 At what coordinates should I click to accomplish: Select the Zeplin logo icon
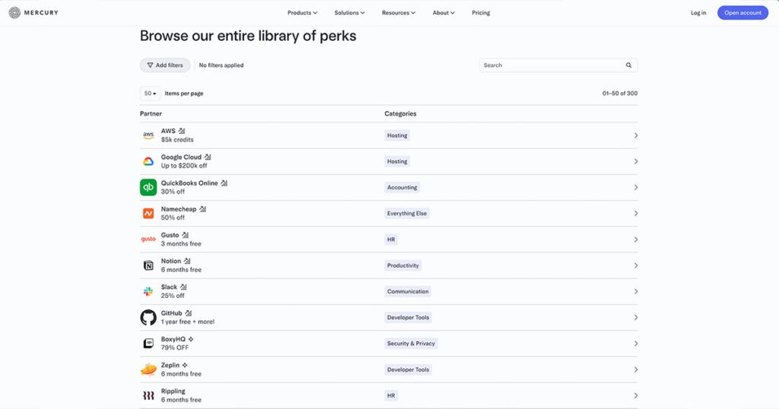(x=148, y=369)
